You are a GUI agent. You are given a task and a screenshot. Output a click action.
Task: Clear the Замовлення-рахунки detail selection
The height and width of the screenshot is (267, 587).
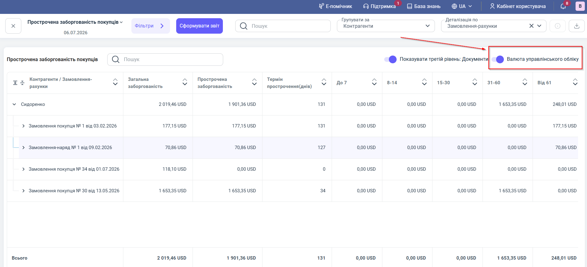[x=531, y=26]
